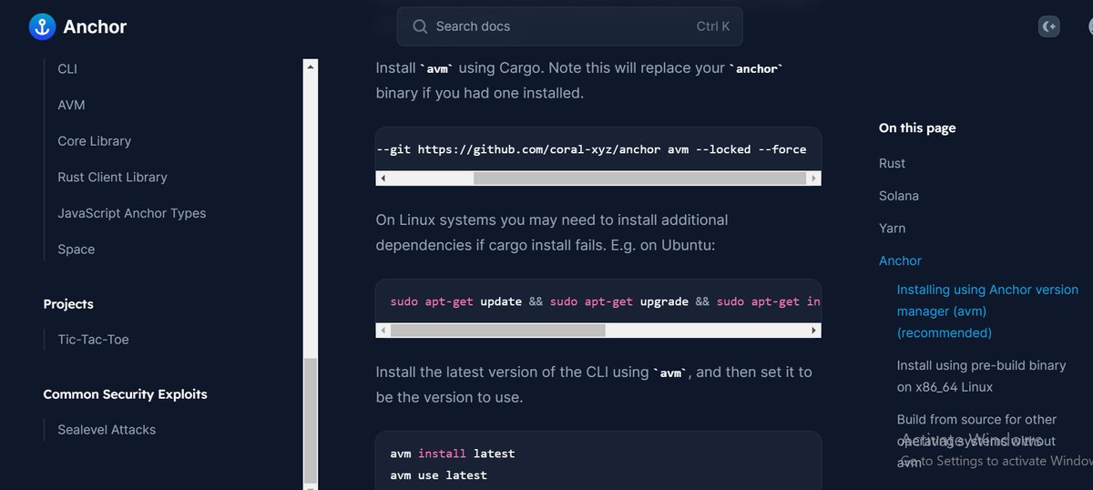1093x490 pixels.
Task: Click the Common Security Exploits heading
Action: [125, 394]
